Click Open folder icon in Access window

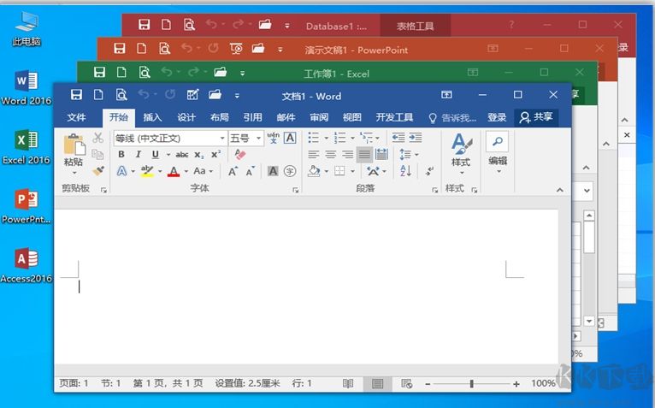(x=265, y=25)
